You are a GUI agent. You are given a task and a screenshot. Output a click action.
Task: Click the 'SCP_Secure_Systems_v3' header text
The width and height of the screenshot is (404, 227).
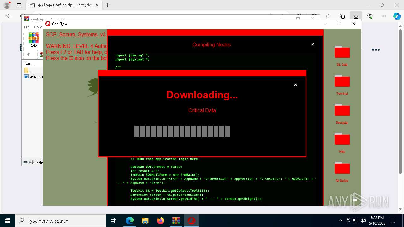76,34
